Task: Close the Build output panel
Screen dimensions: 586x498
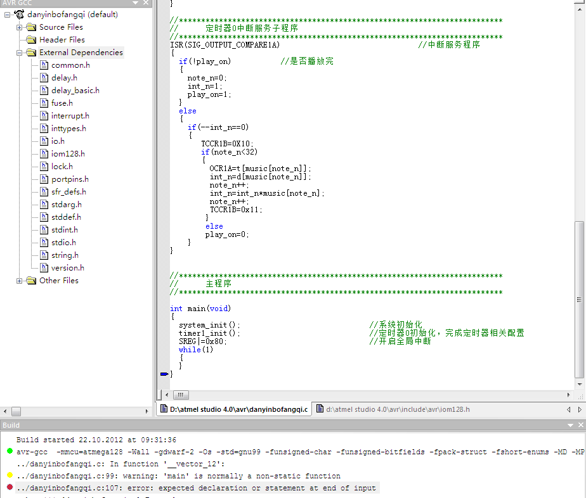Action: pos(581,425)
